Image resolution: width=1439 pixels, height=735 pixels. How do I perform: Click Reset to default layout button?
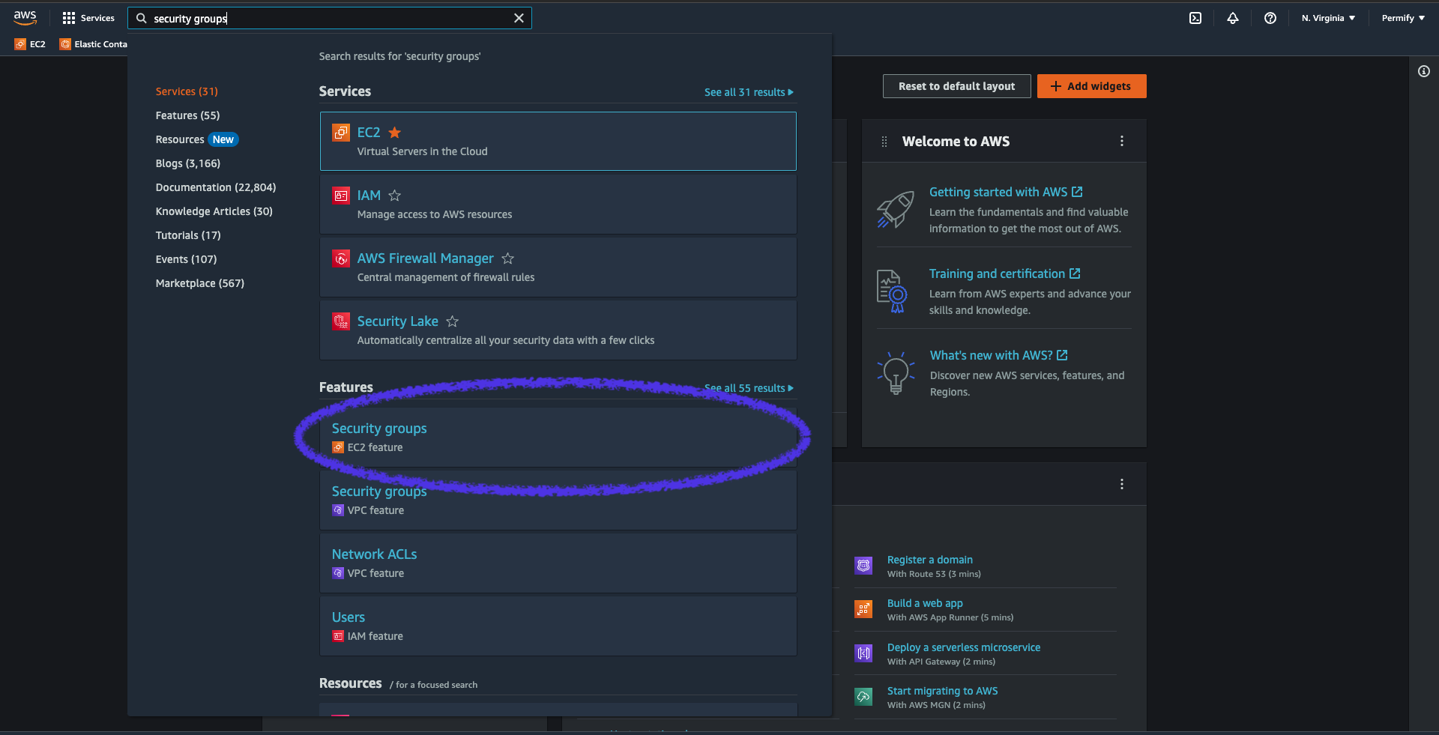point(956,86)
